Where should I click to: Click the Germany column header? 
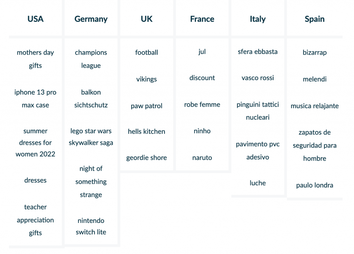pyautogui.click(x=91, y=19)
